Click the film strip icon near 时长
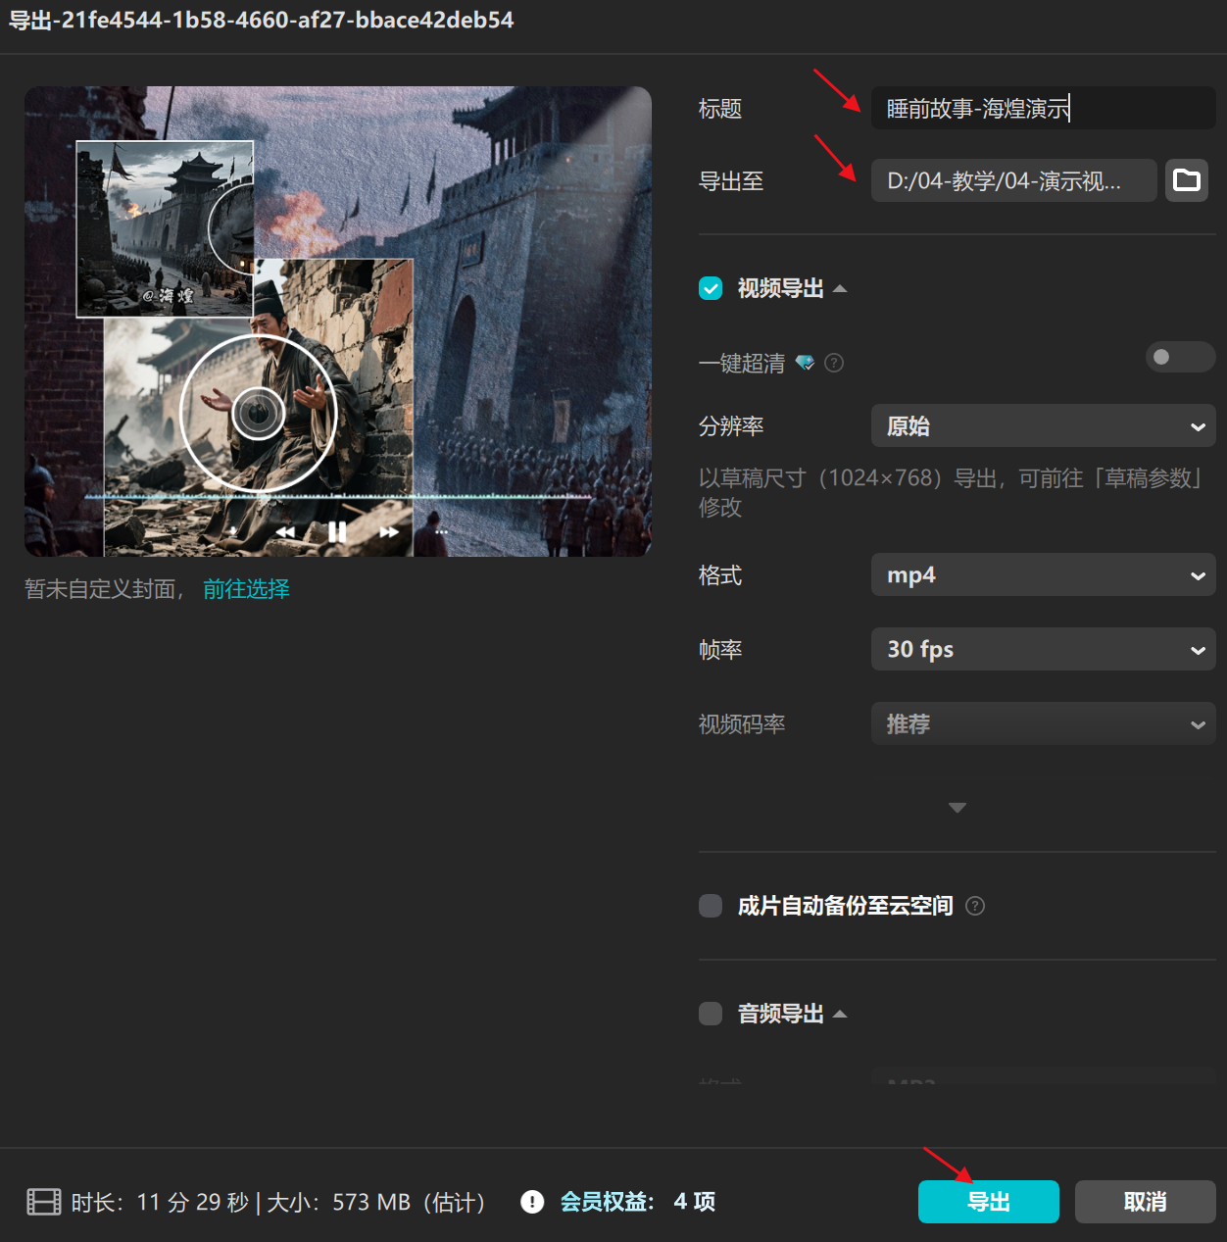The image size is (1227, 1242). tap(43, 1201)
